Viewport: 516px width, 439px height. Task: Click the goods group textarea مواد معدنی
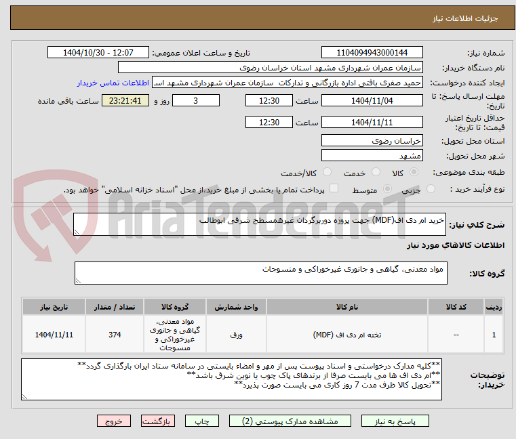260,273
